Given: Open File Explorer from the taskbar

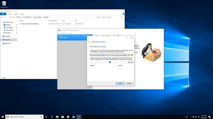Looking at the screenshot, I should (x=57, y=117).
